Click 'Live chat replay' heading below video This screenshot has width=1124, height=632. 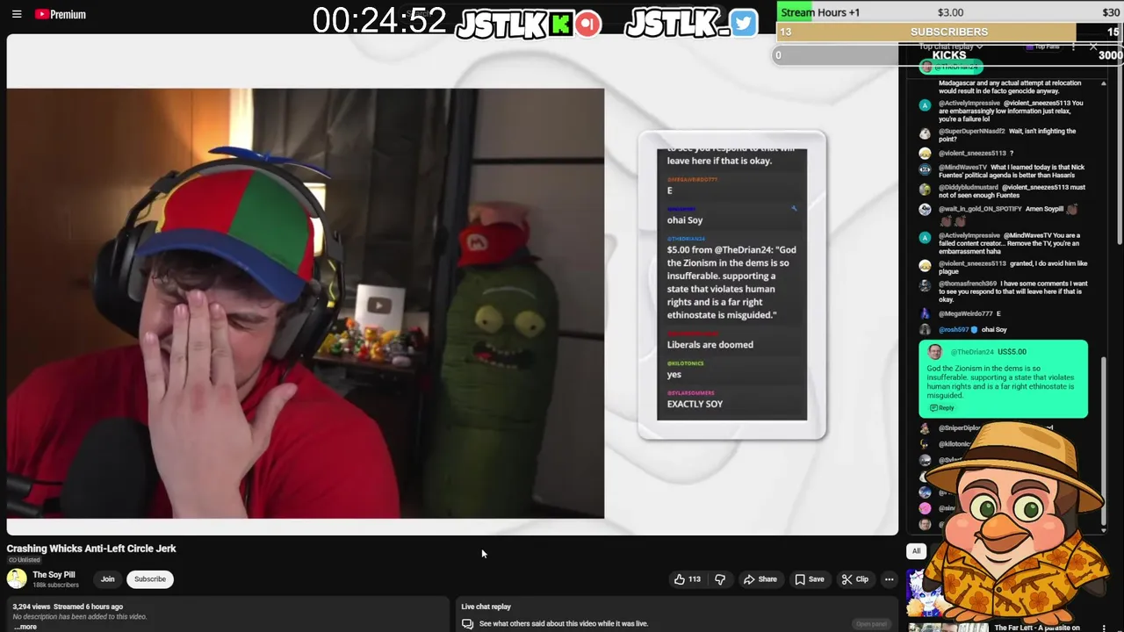486,607
